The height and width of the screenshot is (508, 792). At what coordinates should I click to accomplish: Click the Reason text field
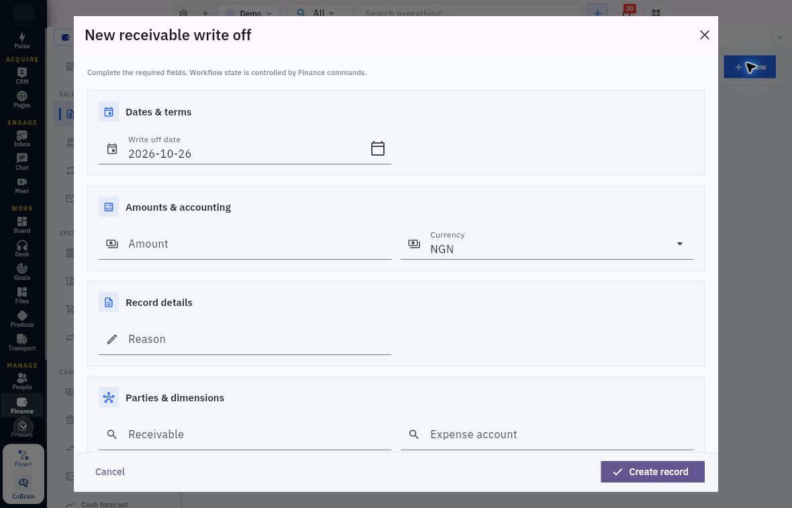[x=245, y=340]
